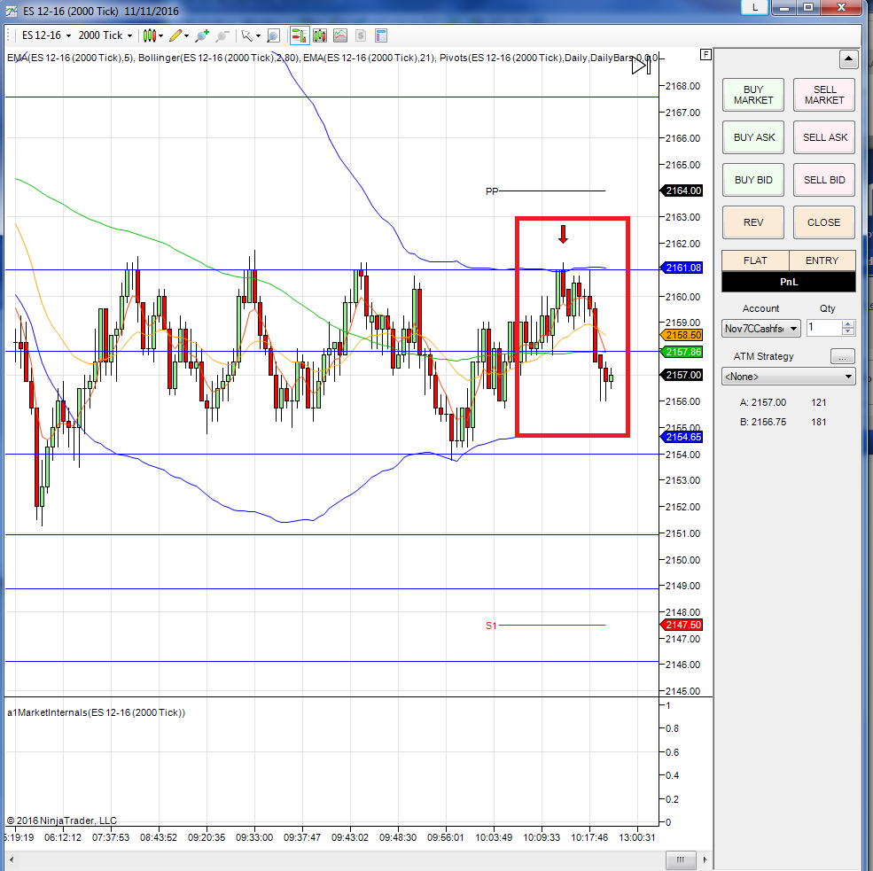Open the Data Series candle icon

[x=320, y=36]
